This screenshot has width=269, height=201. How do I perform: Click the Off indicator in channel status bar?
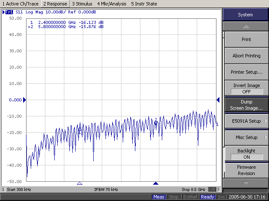(212, 189)
